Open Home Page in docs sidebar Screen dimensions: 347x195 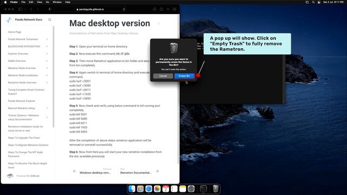click(15, 32)
